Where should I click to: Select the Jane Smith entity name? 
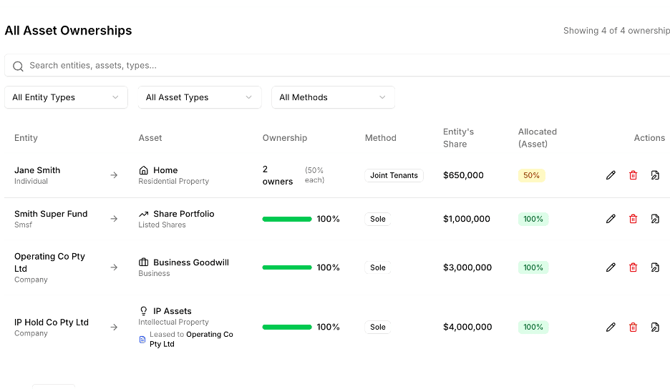(37, 170)
